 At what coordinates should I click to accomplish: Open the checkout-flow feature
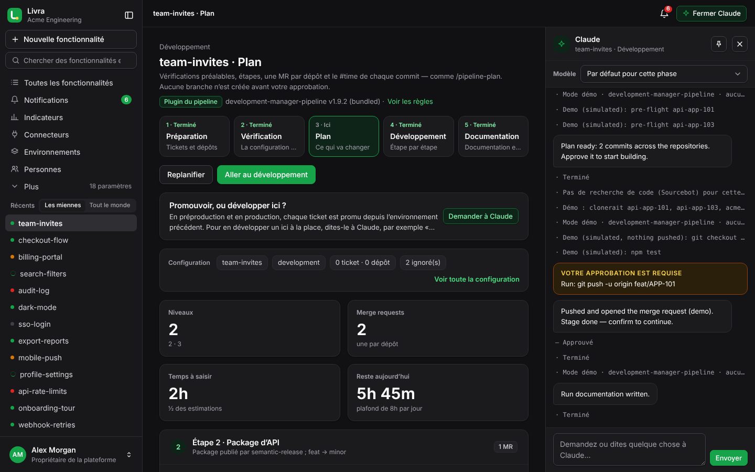click(x=71, y=240)
